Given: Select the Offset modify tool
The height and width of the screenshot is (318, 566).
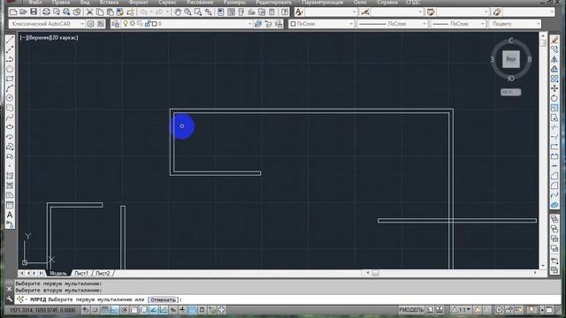Looking at the screenshot, I should tap(555, 69).
